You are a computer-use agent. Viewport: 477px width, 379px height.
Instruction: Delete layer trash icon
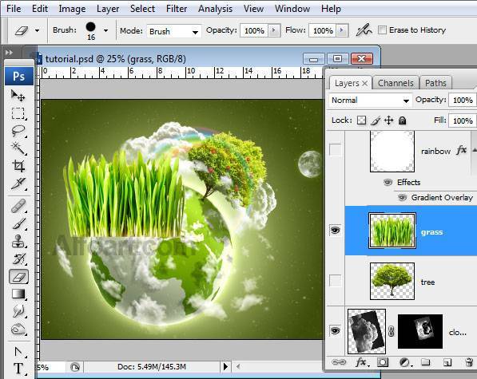click(469, 362)
